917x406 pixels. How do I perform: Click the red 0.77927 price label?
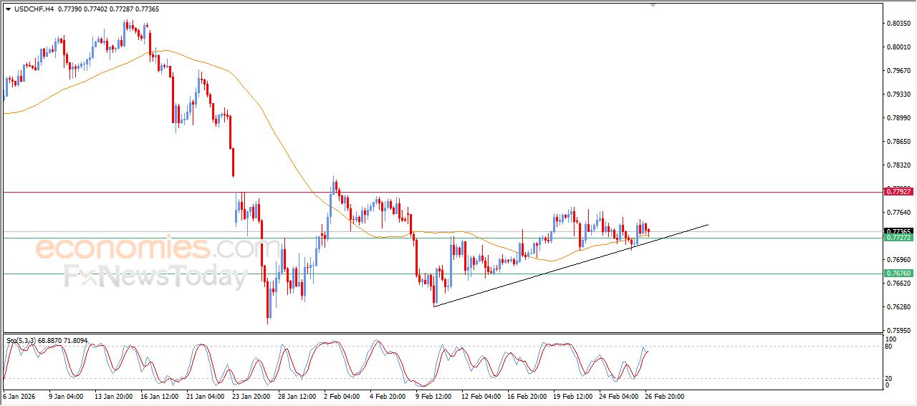click(898, 191)
